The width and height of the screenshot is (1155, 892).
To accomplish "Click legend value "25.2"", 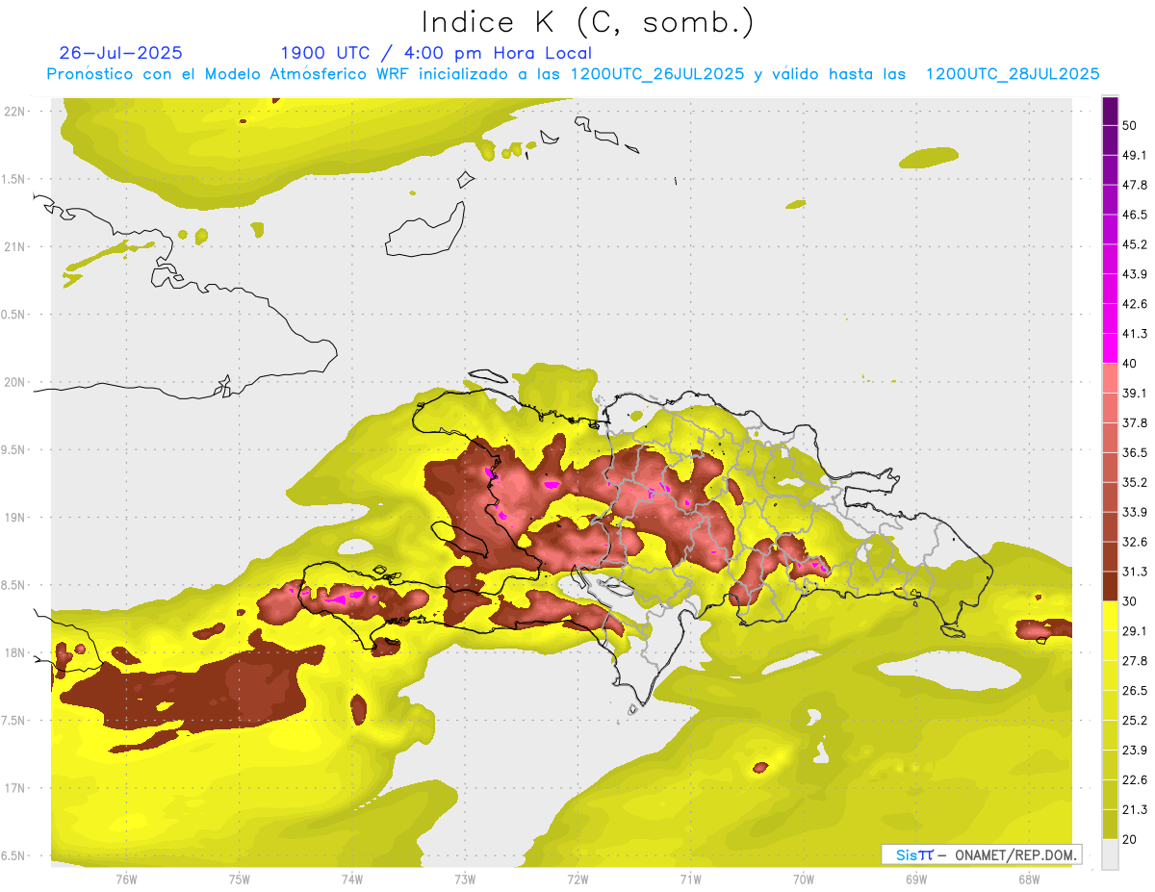I will coord(1134,721).
